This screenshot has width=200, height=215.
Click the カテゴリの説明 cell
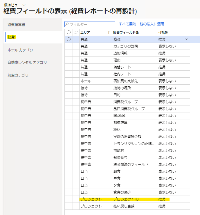point(135,46)
